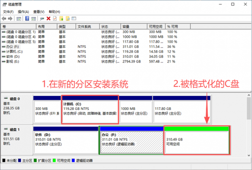Viewport: 252px width, 170px height.
Task: Click the volume icon of 磁盘分区 1 row
Action: (4, 32)
